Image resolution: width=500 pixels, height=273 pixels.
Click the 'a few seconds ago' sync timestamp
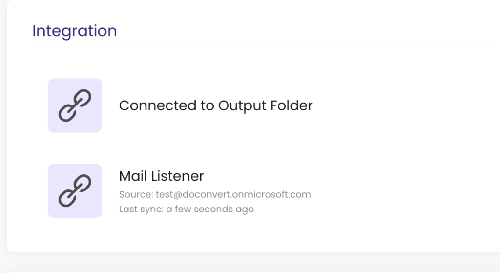tap(210, 210)
